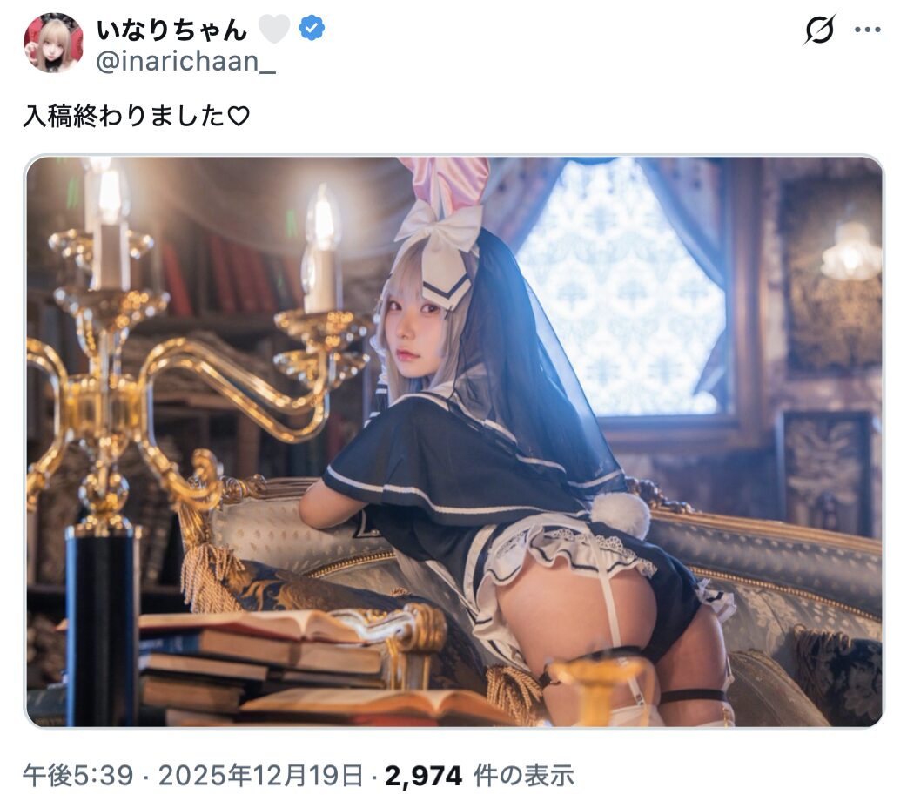Click the blue verified badge

point(312,29)
